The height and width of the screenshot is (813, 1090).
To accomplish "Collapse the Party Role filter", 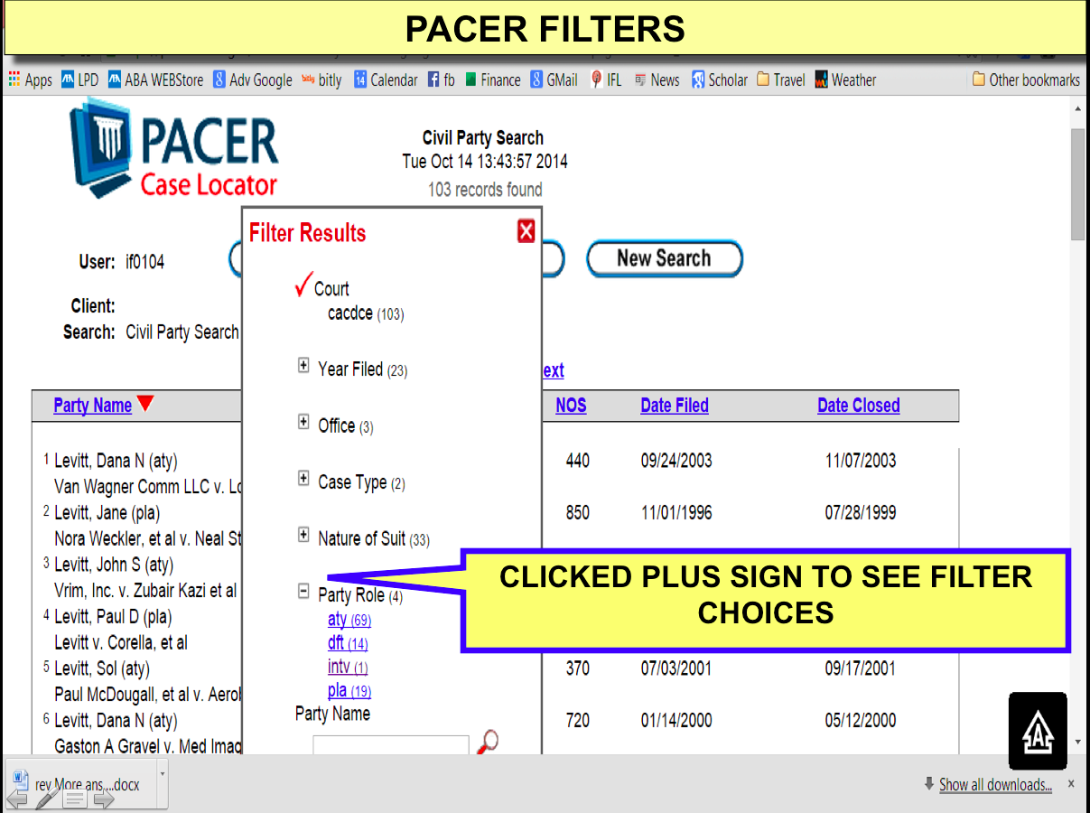I will coord(303,592).
